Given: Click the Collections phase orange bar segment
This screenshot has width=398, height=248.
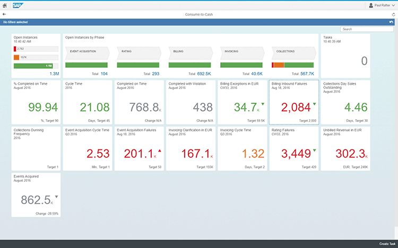Looking at the screenshot, I should coord(279,65).
